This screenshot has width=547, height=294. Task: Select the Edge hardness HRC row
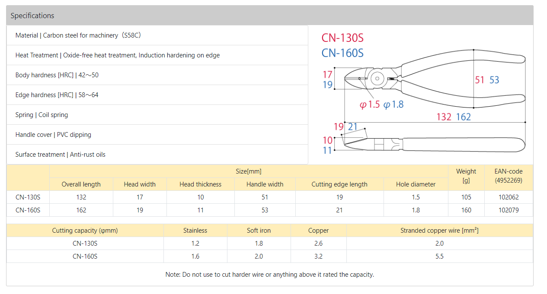pyautogui.click(x=157, y=95)
